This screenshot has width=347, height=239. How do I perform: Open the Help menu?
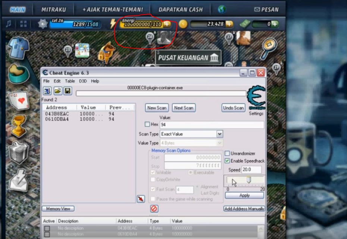point(95,81)
